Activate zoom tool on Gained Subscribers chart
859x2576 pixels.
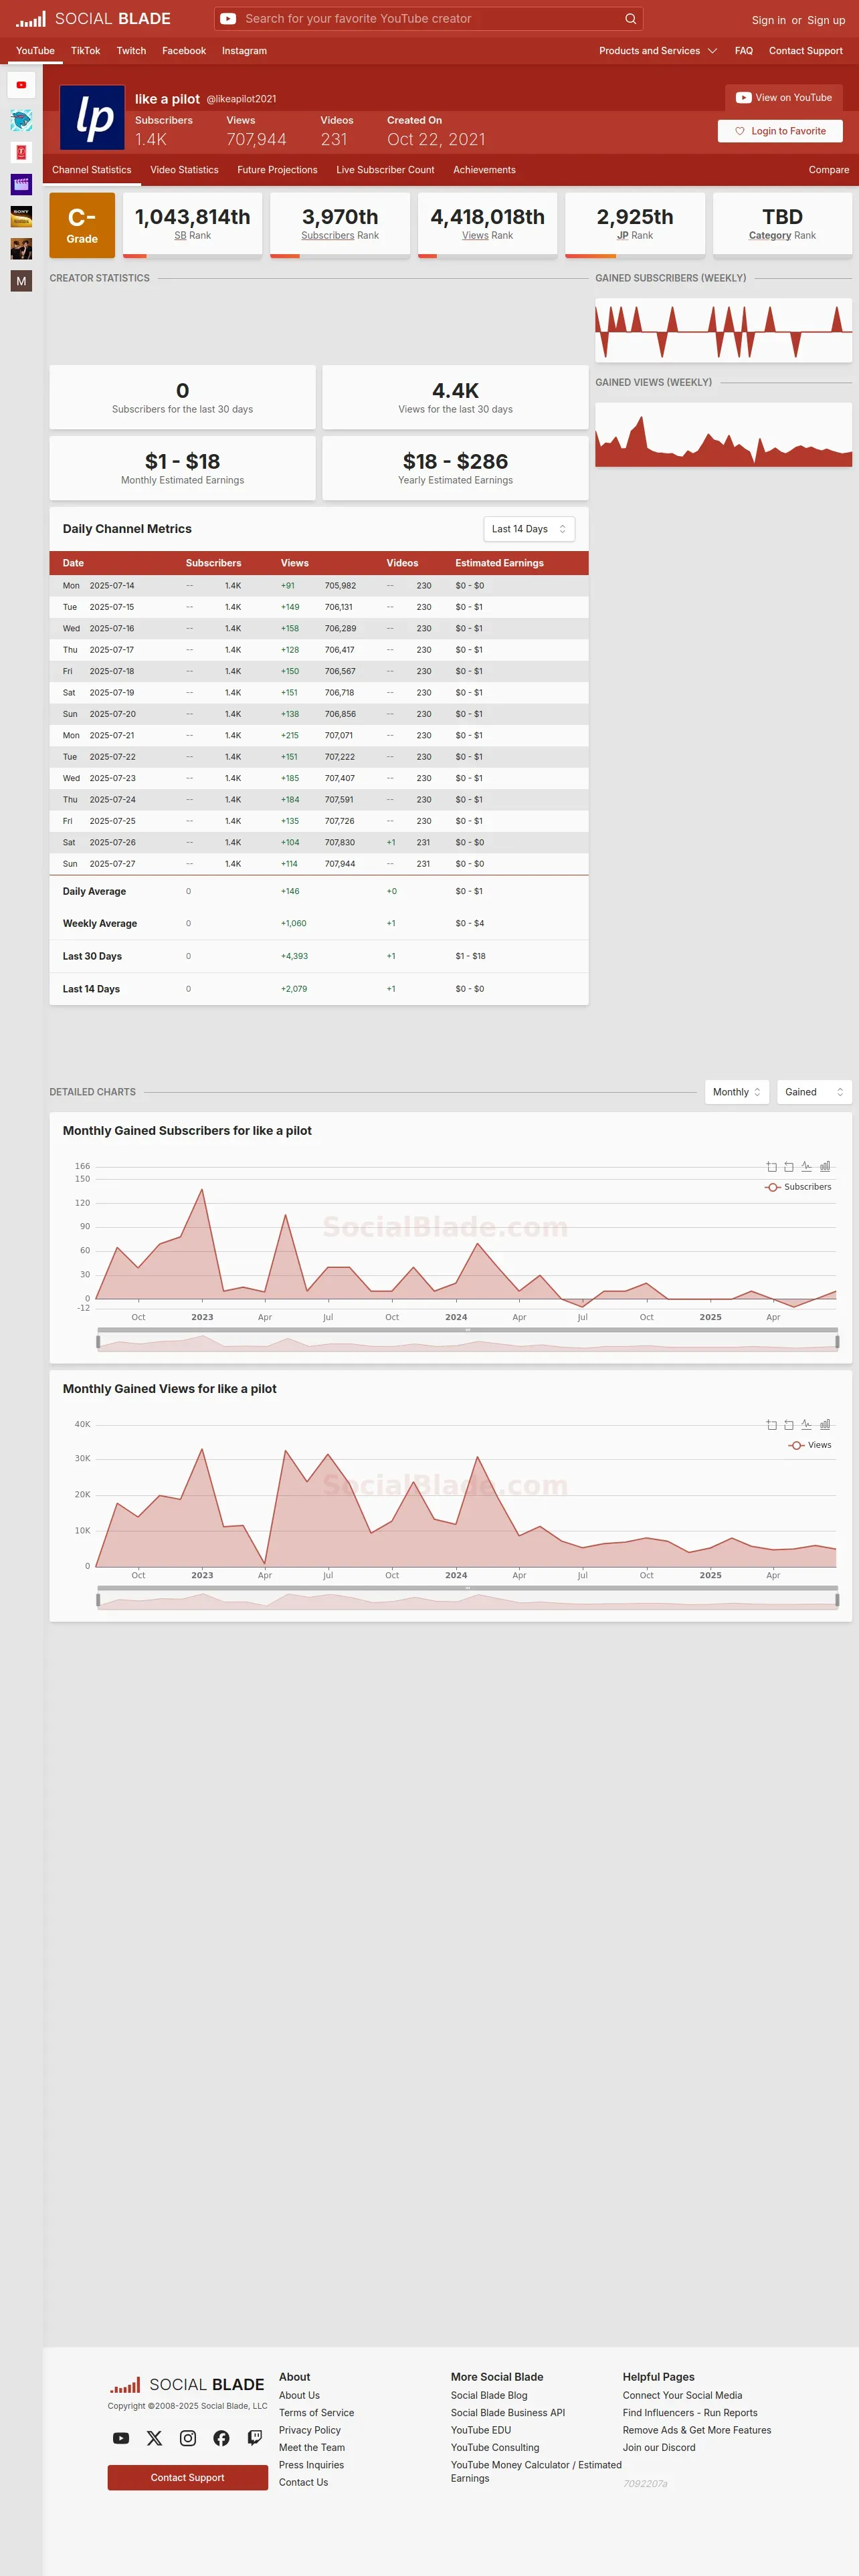pos(771,1167)
